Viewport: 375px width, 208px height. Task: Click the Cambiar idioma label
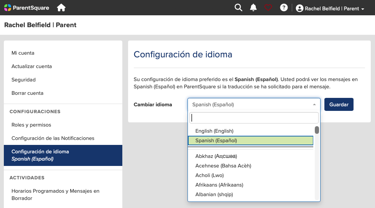click(153, 104)
